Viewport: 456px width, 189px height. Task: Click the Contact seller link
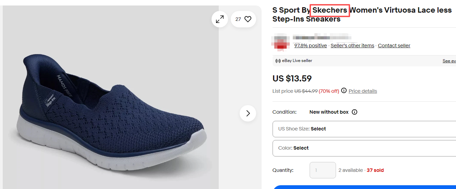pyautogui.click(x=394, y=46)
